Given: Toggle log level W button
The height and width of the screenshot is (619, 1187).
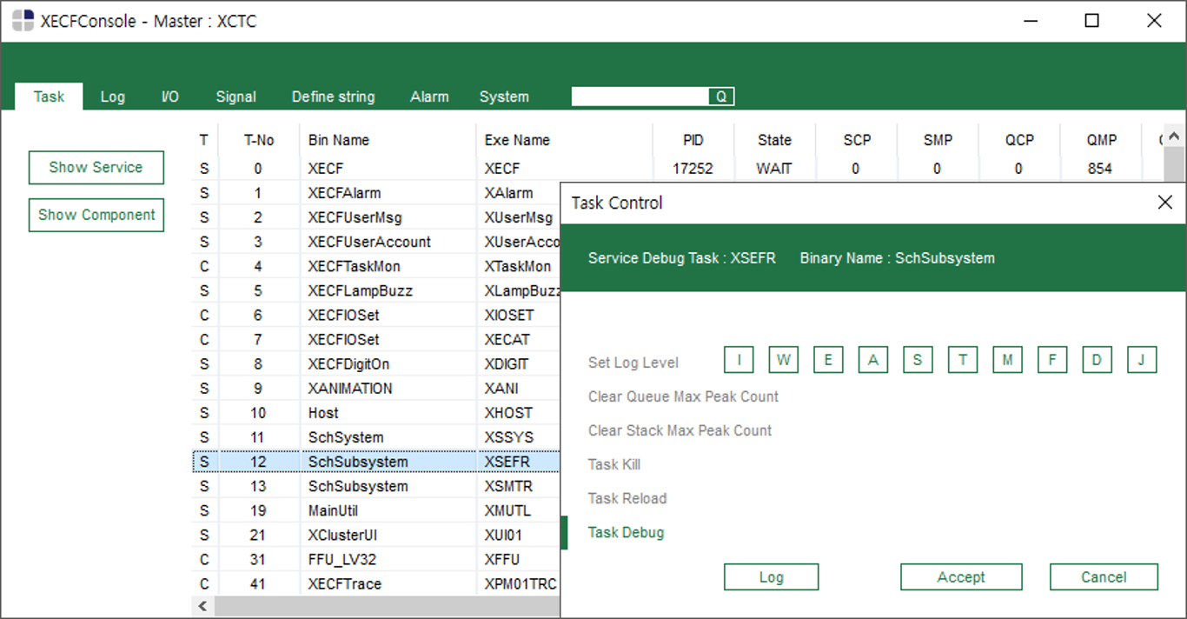Looking at the screenshot, I should 783,360.
